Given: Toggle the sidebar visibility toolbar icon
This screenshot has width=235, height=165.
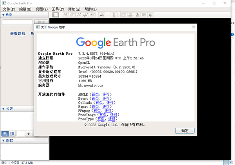Looking at the screenshot, I should (56, 15).
